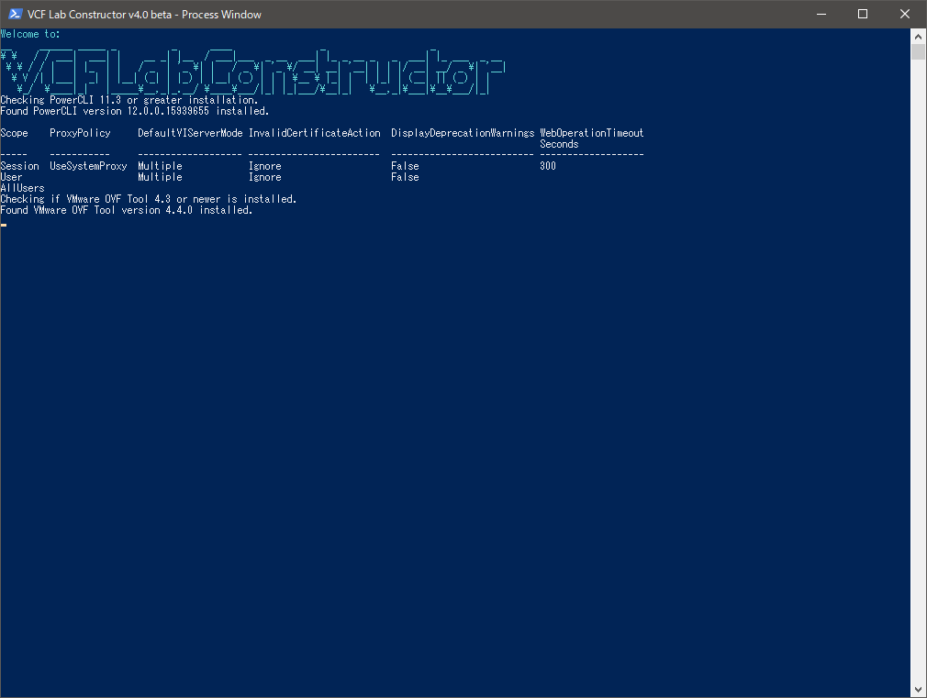Click the DefaultVIServerMode column header
Image resolution: width=927 pixels, height=698 pixels.
pos(190,133)
